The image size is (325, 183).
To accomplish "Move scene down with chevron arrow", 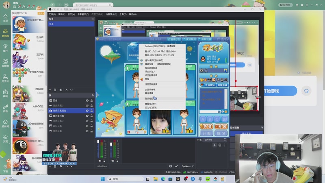I will (x=71, y=90).
